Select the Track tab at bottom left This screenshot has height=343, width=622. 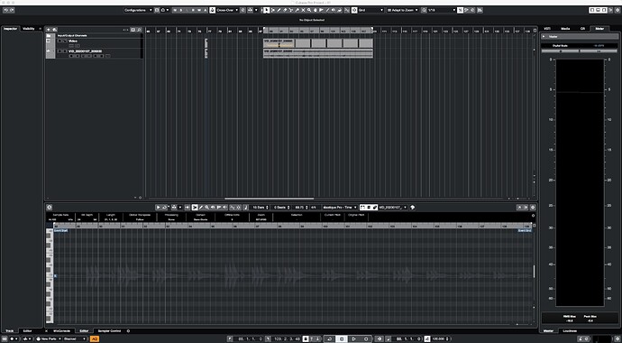(x=10, y=330)
